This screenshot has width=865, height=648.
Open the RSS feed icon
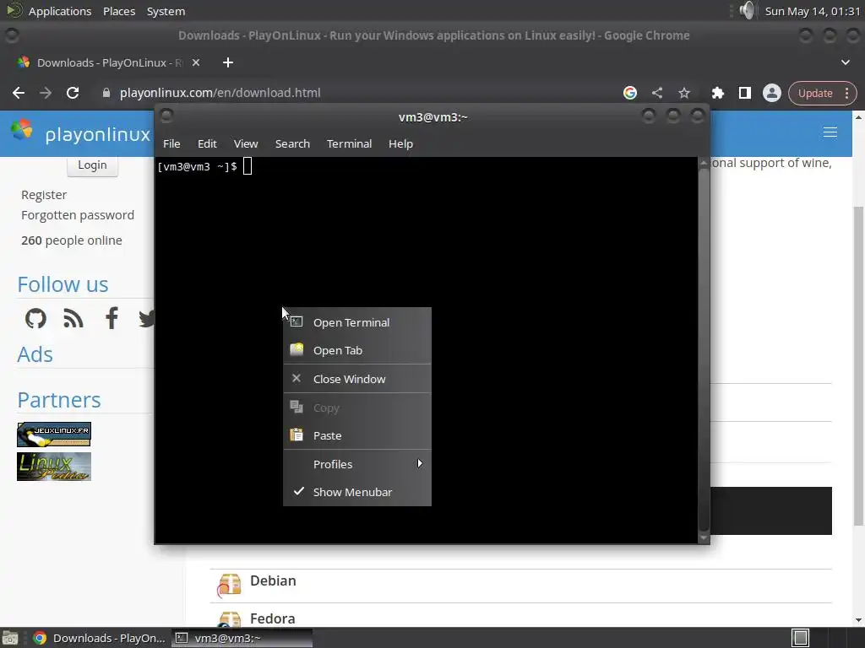click(73, 318)
